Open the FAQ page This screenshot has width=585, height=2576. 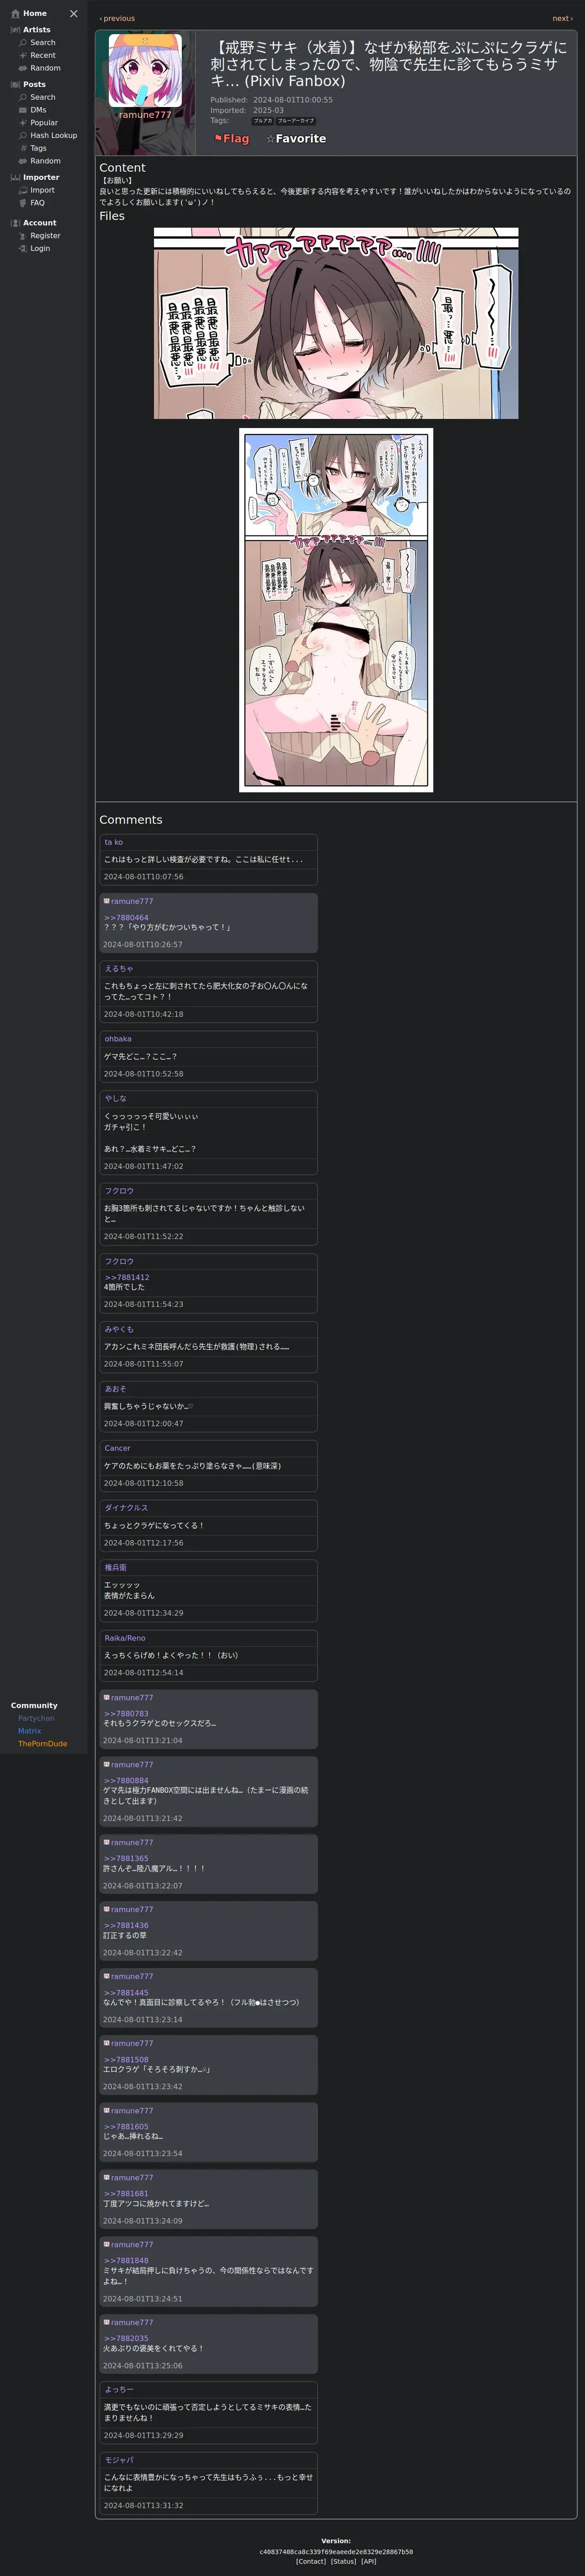coord(37,203)
